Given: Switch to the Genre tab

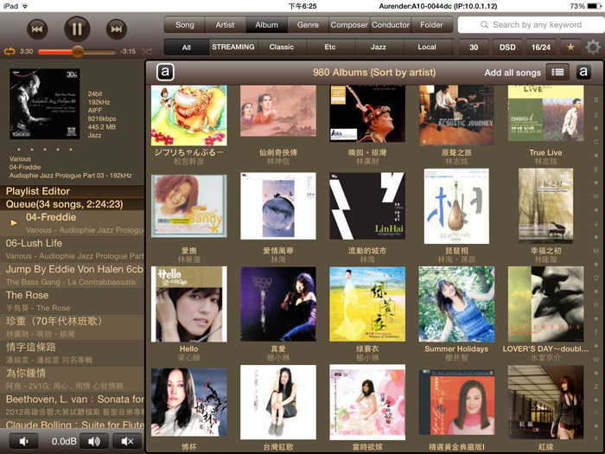Looking at the screenshot, I should click(308, 25).
